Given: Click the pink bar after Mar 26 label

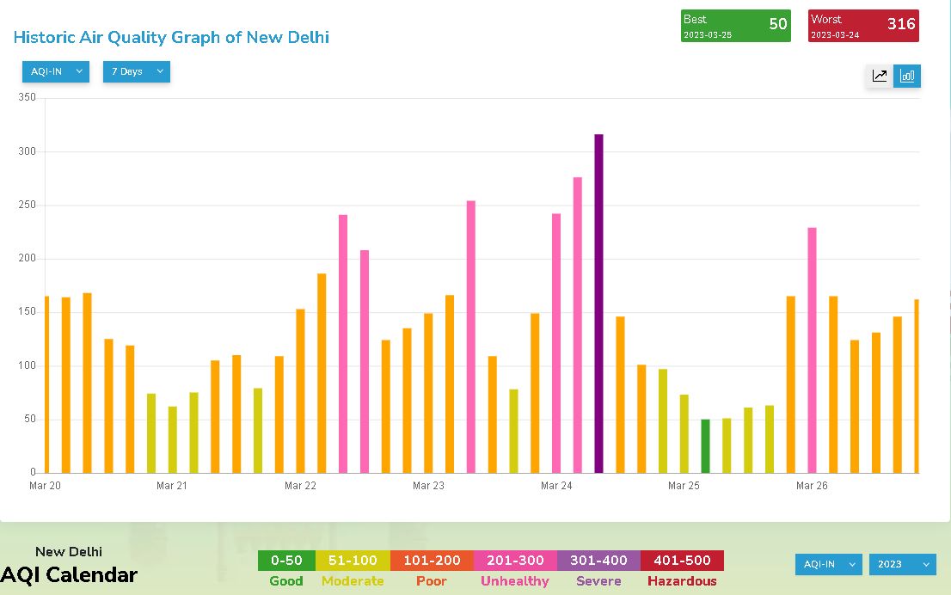Looking at the screenshot, I should click(x=812, y=350).
